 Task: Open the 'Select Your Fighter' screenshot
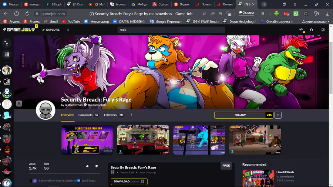point(87,140)
